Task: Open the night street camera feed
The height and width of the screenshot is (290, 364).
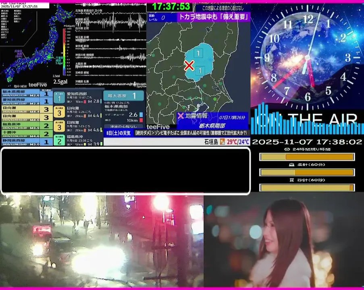Action: (102, 241)
